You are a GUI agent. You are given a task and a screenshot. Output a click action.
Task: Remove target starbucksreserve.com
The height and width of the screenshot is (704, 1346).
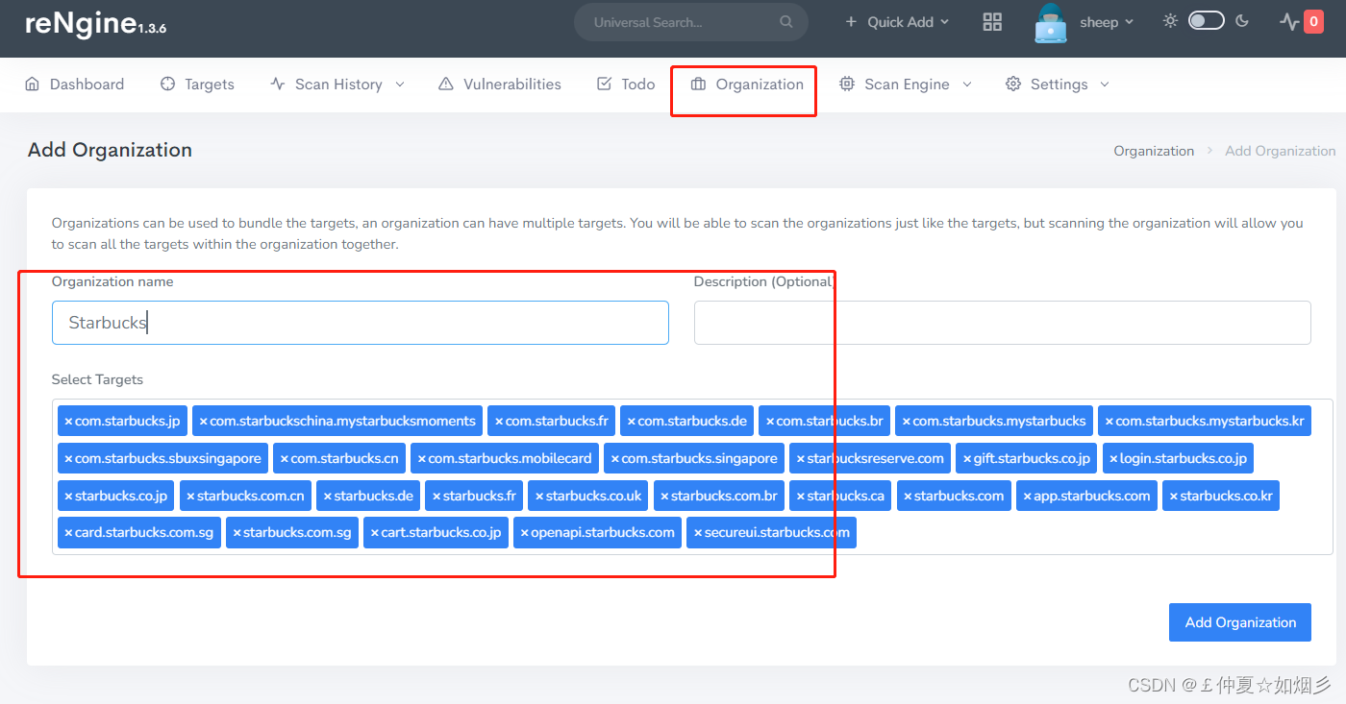click(801, 458)
